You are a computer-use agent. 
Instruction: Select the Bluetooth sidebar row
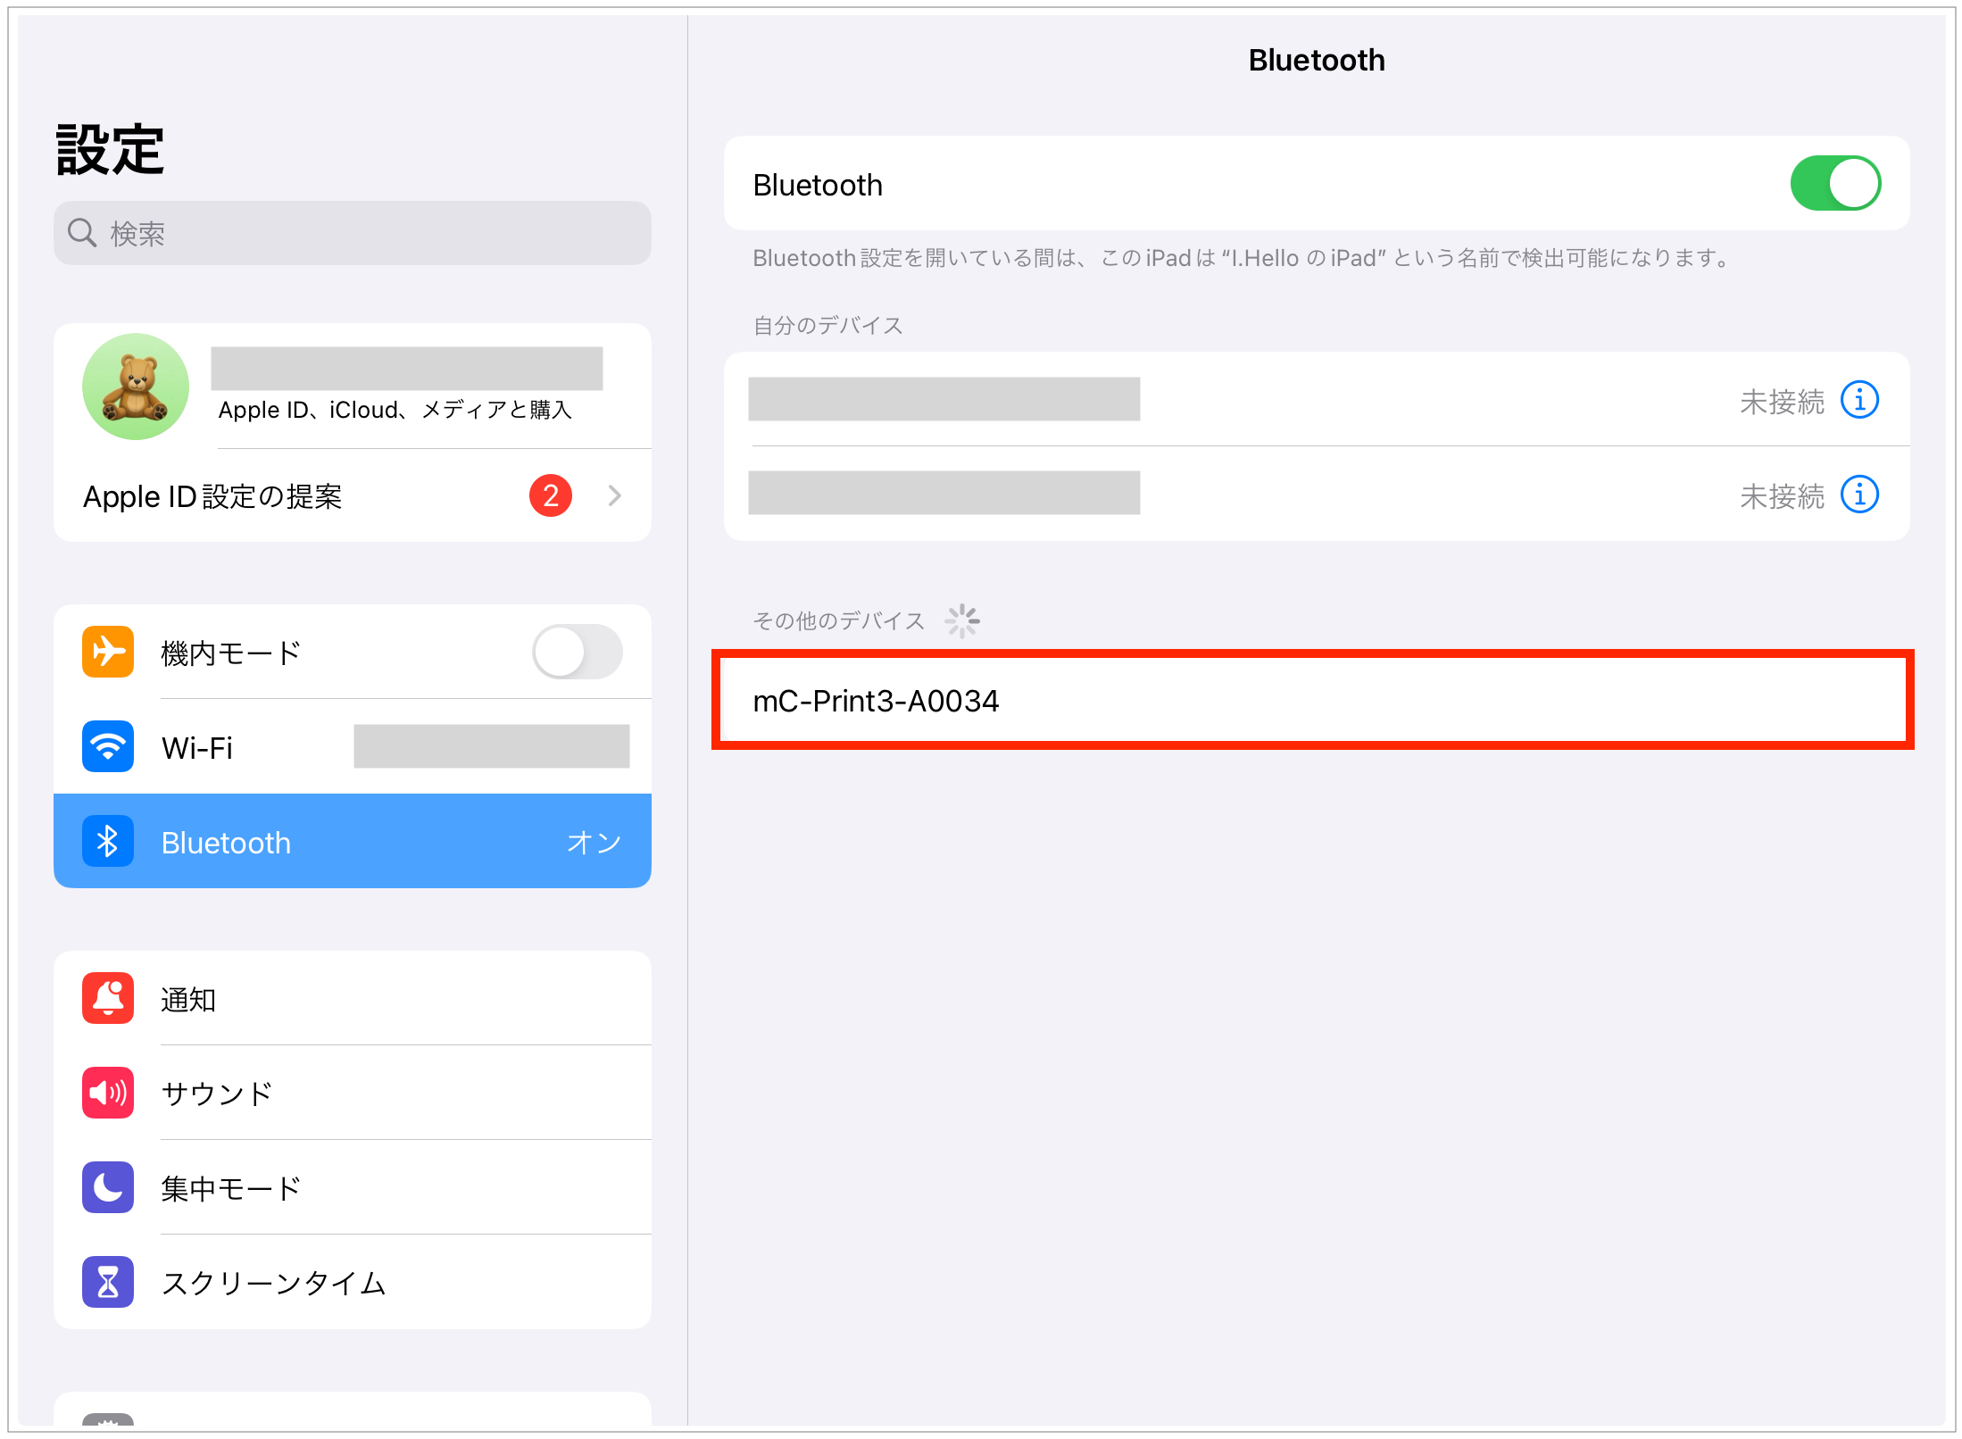(352, 841)
